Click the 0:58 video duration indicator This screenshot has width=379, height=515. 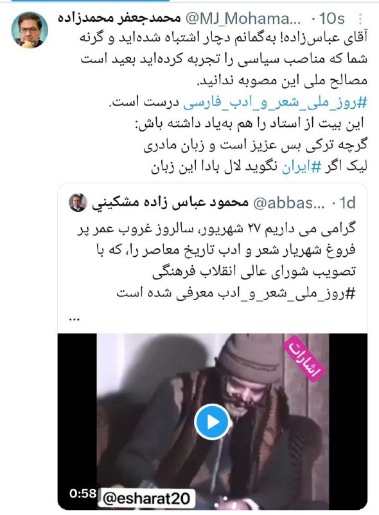(83, 493)
